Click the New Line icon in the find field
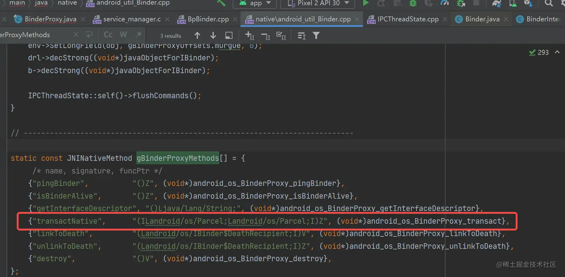Screen dimensions: 565x277 (89, 35)
